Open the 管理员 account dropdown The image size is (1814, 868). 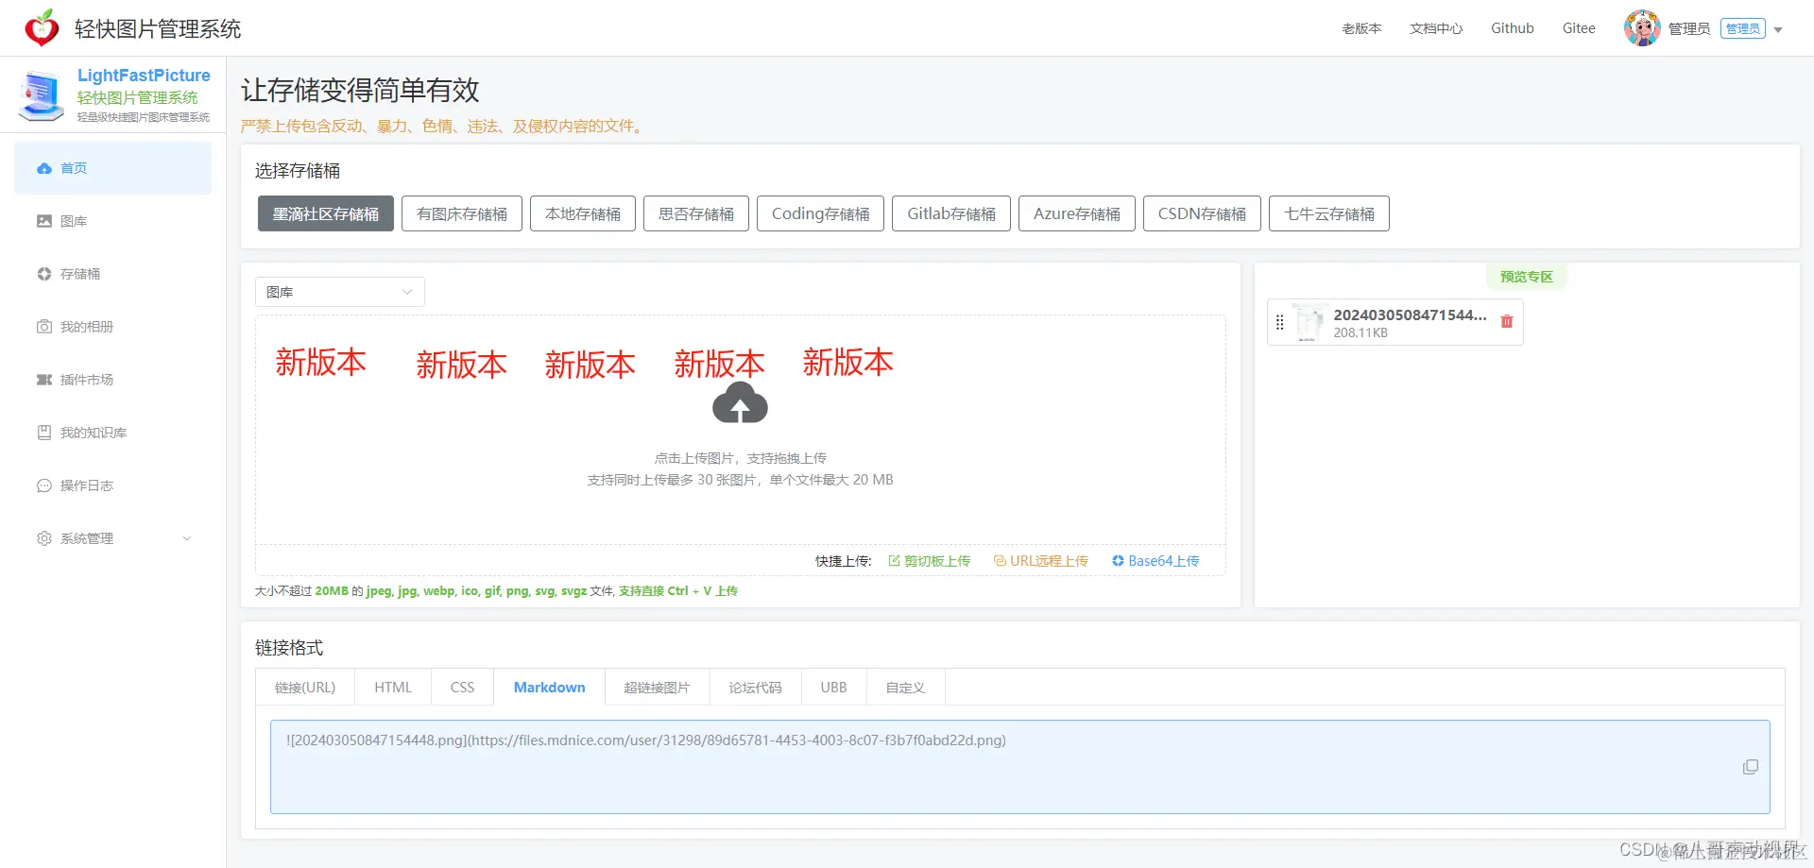point(1694,27)
